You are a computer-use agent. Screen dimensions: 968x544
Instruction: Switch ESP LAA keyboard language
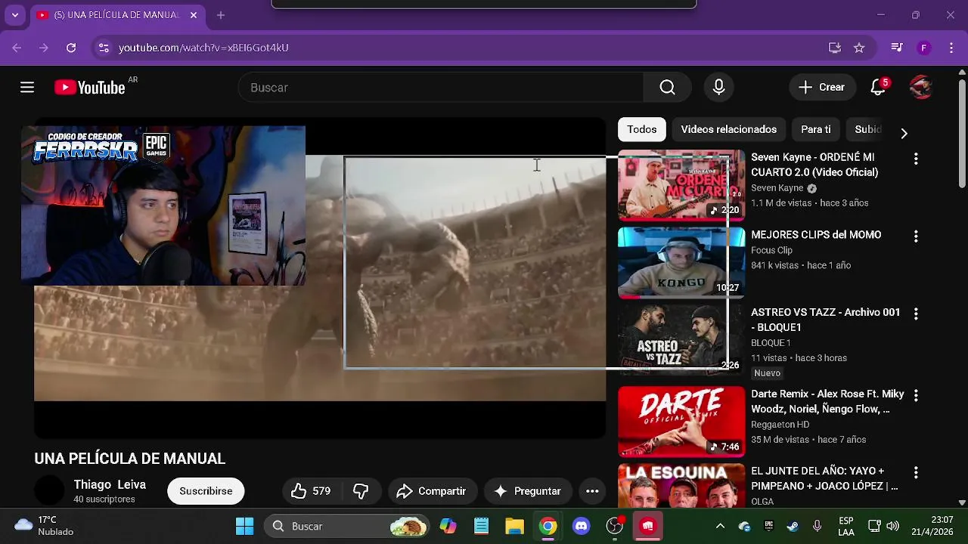846,526
